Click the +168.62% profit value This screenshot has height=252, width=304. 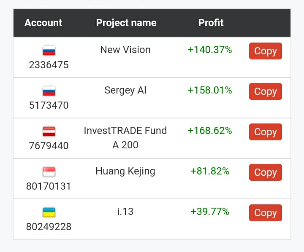(x=210, y=131)
